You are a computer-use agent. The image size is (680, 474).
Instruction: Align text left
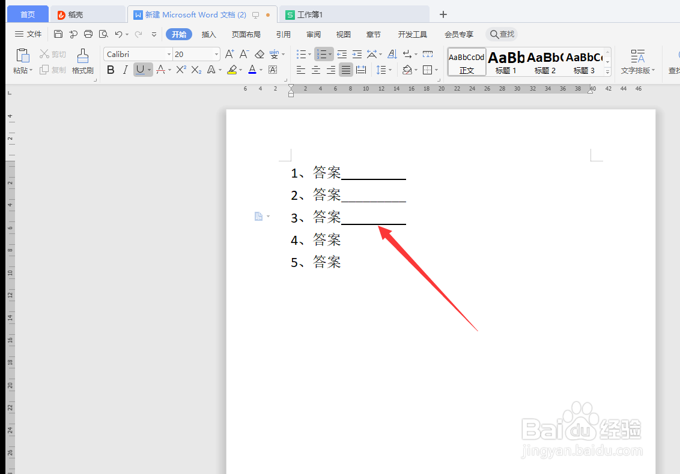pos(301,70)
